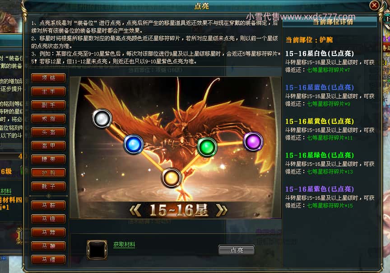Select the green orb node
Image resolution: width=390 pixels, height=273 pixels.
(207, 147)
